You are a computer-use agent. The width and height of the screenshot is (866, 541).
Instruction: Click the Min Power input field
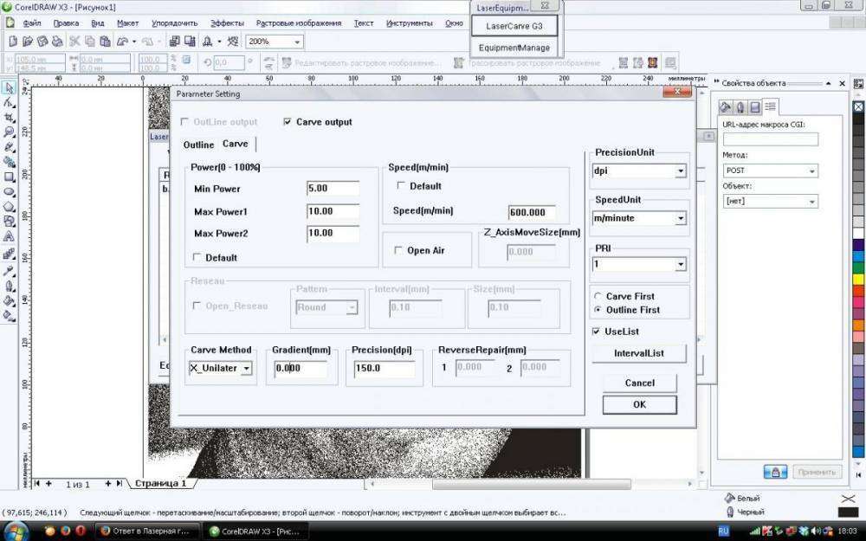point(333,189)
